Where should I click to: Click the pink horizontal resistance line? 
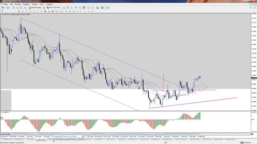184,90
